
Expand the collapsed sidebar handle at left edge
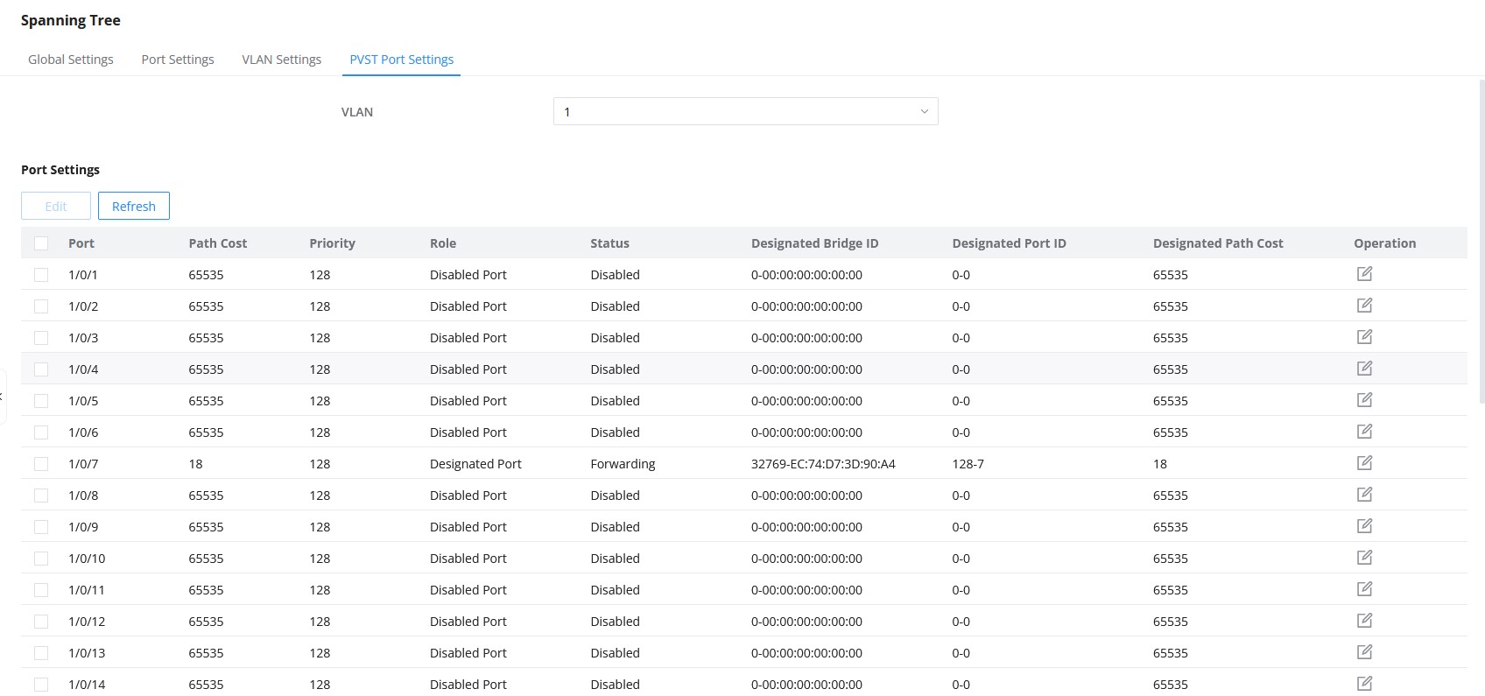pos(3,397)
